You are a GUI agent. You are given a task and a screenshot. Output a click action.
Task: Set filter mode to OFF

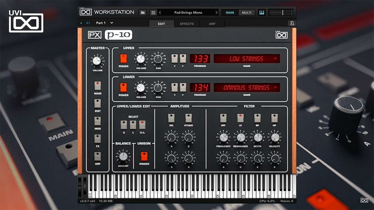pyautogui.click(x=223, y=118)
